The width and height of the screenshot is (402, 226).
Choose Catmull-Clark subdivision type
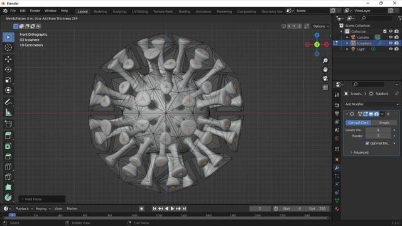(358, 123)
